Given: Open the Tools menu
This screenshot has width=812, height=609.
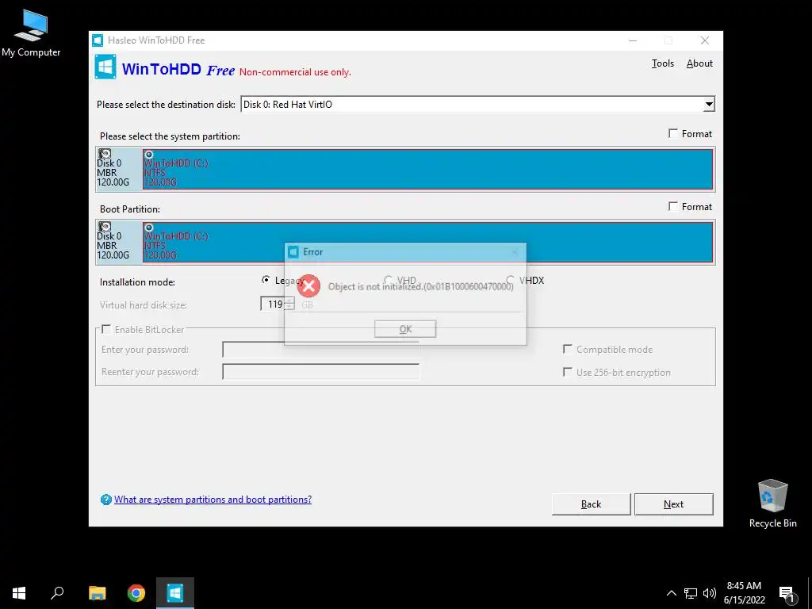Looking at the screenshot, I should [663, 63].
